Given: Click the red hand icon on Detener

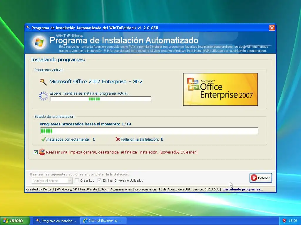Looking at the screenshot, I should 254,178.
